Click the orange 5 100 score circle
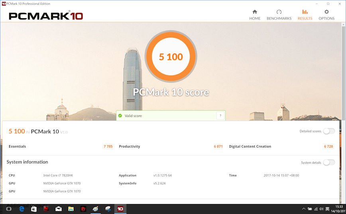This screenshot has width=346, height=214. (x=171, y=56)
